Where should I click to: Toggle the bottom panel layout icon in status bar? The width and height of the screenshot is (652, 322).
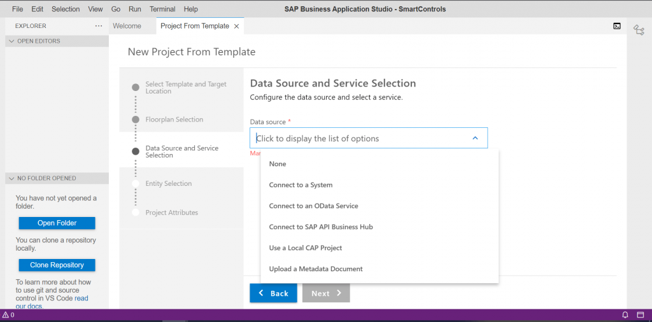[x=641, y=314]
